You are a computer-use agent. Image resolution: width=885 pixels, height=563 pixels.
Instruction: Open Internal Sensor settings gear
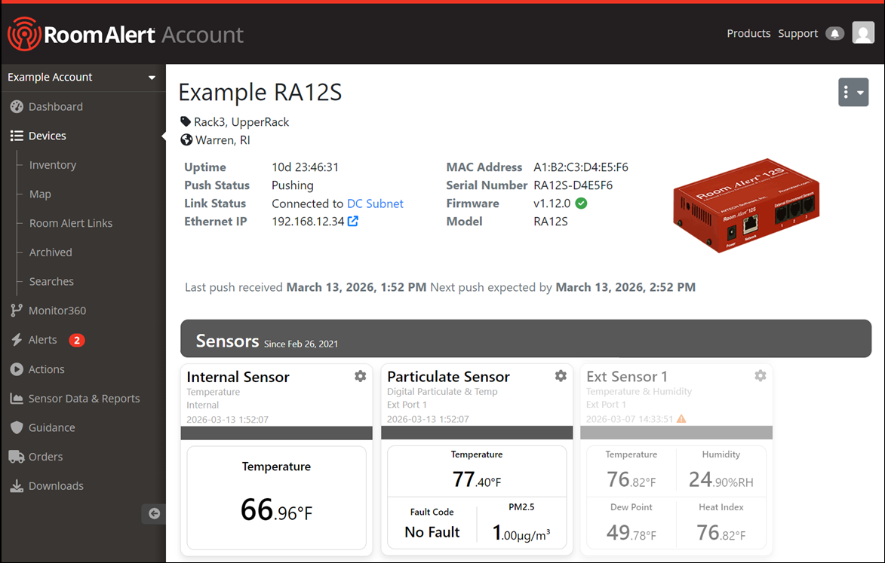[361, 376]
